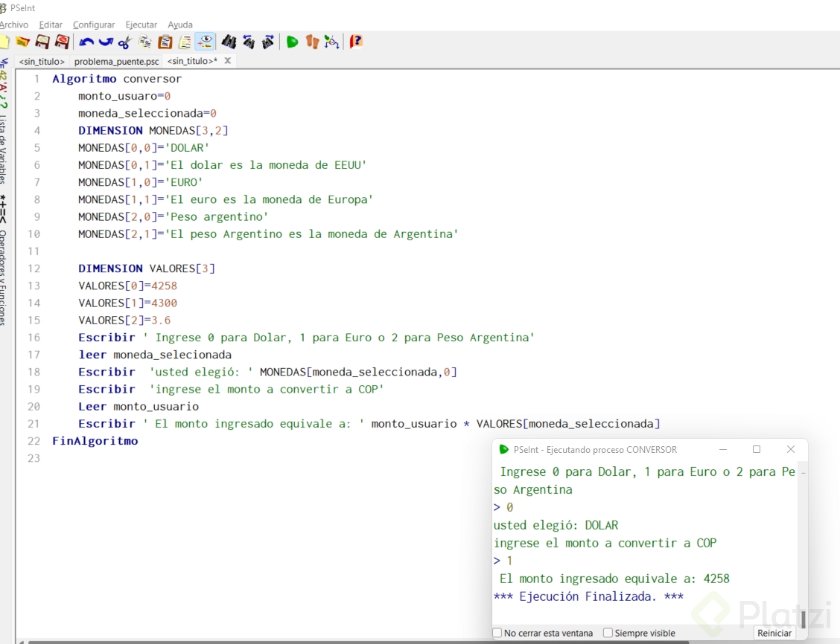
Task: Expand 'Lista de Variables' side panel
Action: point(4,149)
